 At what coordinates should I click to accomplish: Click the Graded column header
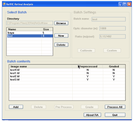tap(114, 66)
